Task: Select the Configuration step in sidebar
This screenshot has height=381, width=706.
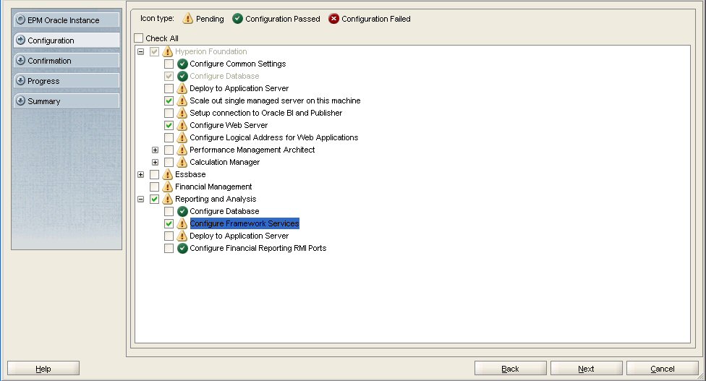Action: [67, 40]
